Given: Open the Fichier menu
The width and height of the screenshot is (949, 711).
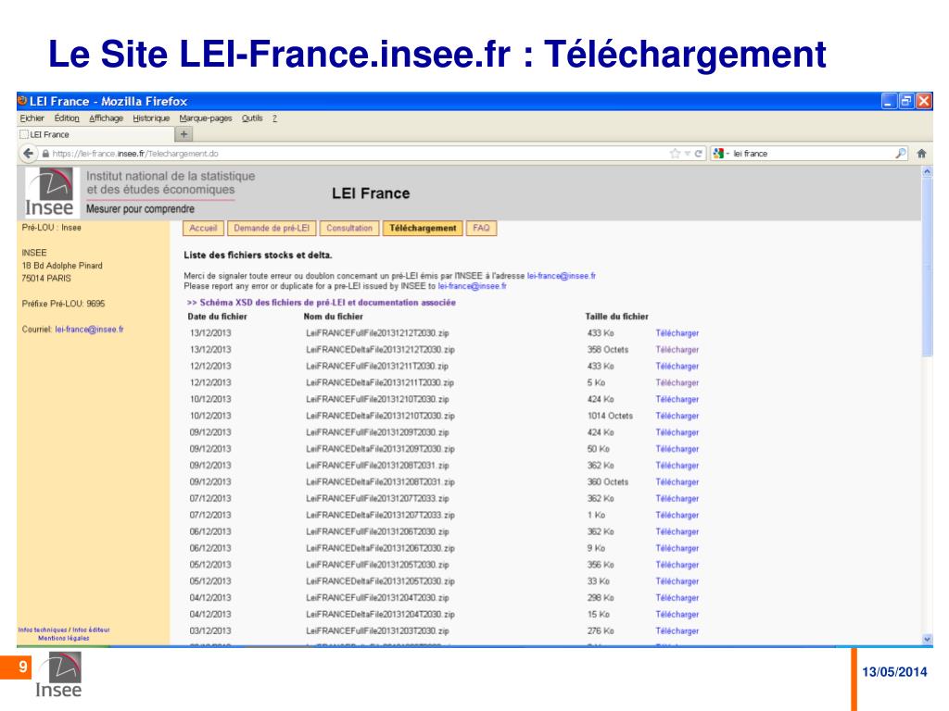Looking at the screenshot, I should point(32,118).
